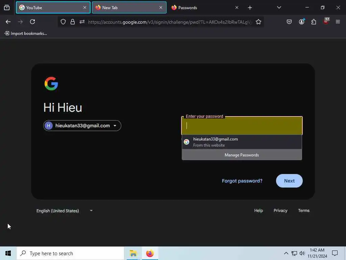The height and width of the screenshot is (260, 346).
Task: Open the taskbar clock and date
Action: point(317,253)
